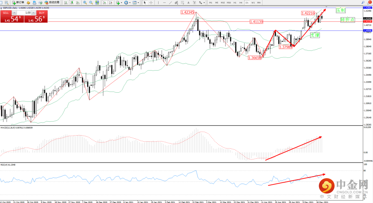Select the crosshair tool

[151, 3]
